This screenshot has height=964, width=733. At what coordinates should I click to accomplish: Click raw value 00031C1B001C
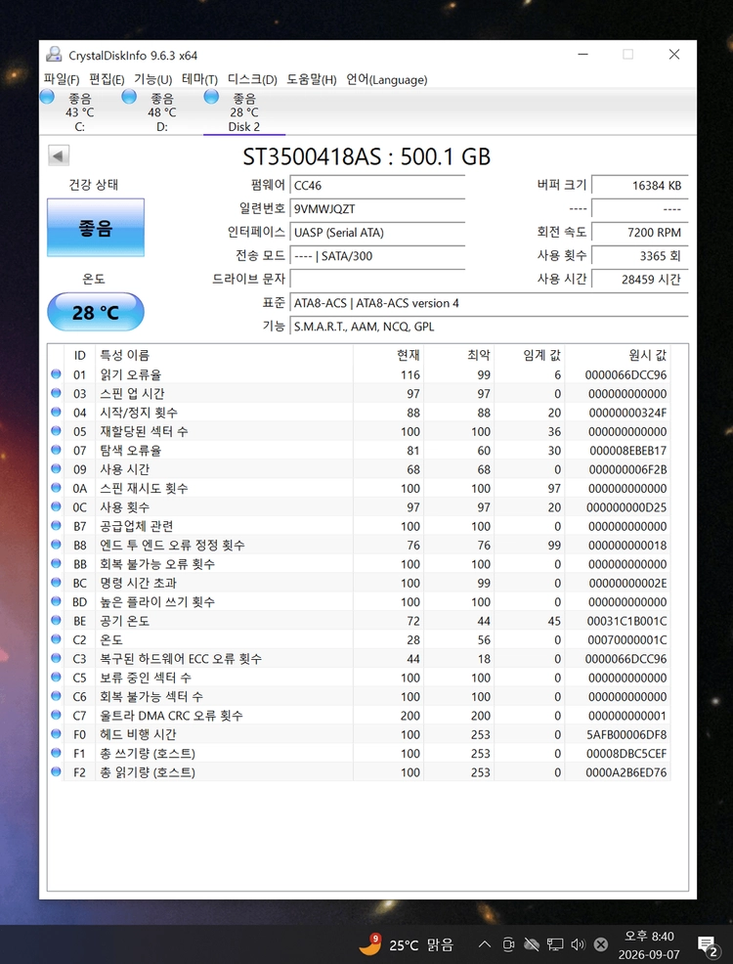(x=626, y=621)
